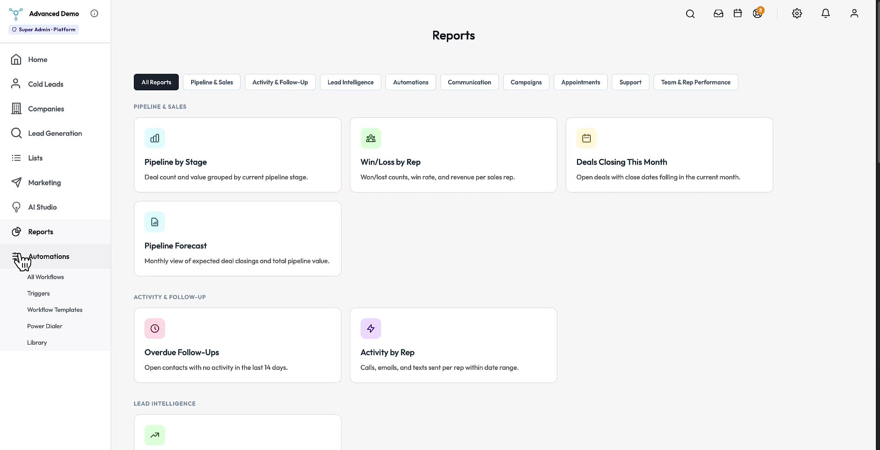Switch to Lead Intelligence tab

351,82
